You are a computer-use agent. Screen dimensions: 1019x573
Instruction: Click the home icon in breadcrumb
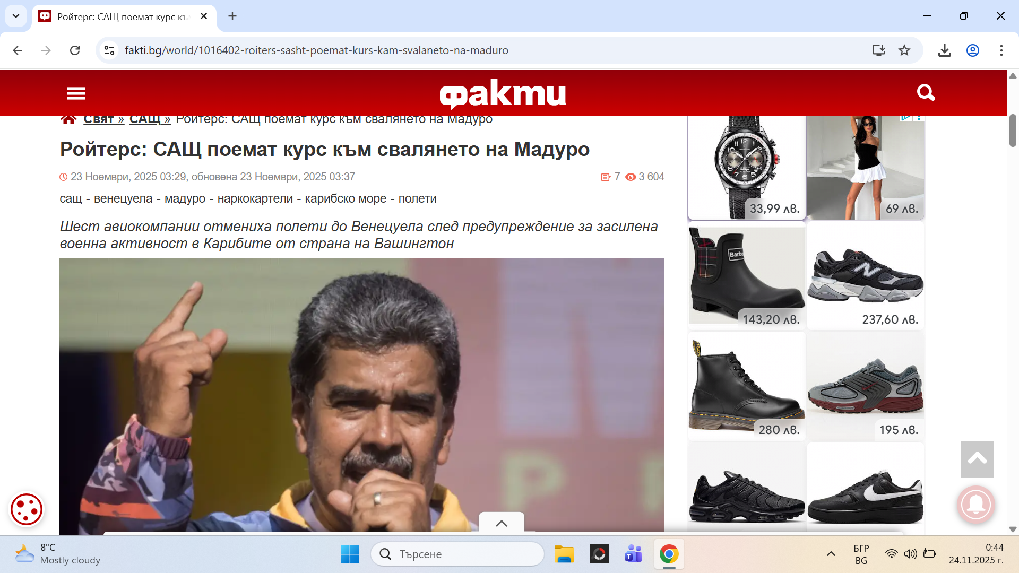68,119
